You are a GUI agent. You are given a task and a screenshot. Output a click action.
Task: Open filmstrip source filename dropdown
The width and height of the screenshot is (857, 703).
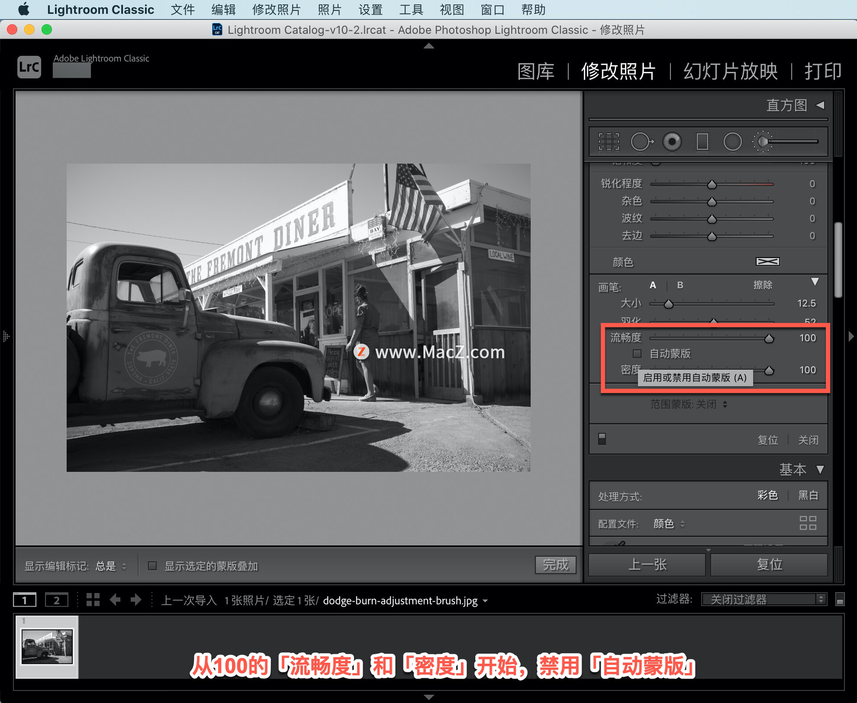pyautogui.click(x=486, y=601)
